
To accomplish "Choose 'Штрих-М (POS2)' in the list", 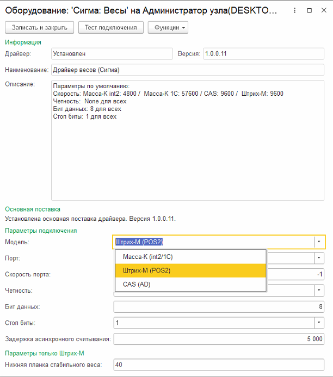I will coord(190,270).
